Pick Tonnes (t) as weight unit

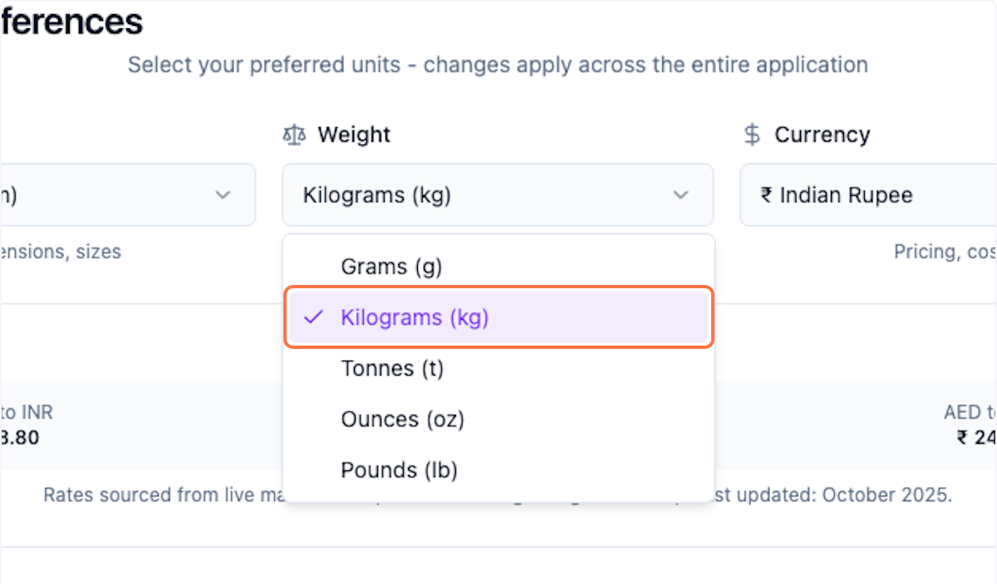click(392, 368)
